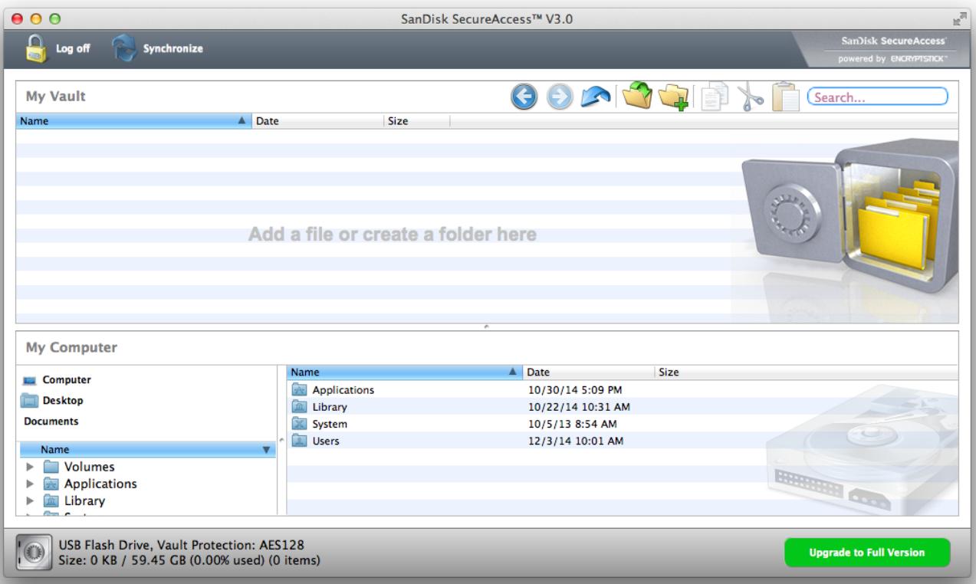Image resolution: width=976 pixels, height=584 pixels.
Task: Expand the Applications tree node
Action: 30,484
